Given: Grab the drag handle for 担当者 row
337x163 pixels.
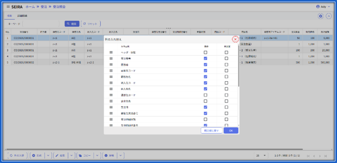Looking at the screenshot, I should [x=111, y=65].
